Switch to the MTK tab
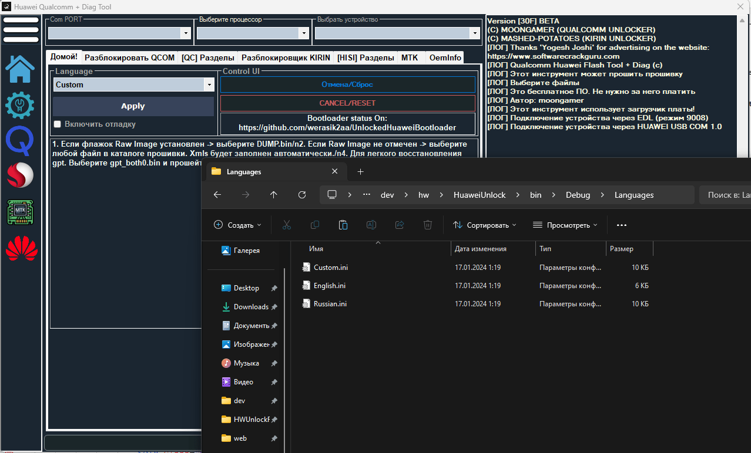This screenshot has width=751, height=453. coord(410,58)
